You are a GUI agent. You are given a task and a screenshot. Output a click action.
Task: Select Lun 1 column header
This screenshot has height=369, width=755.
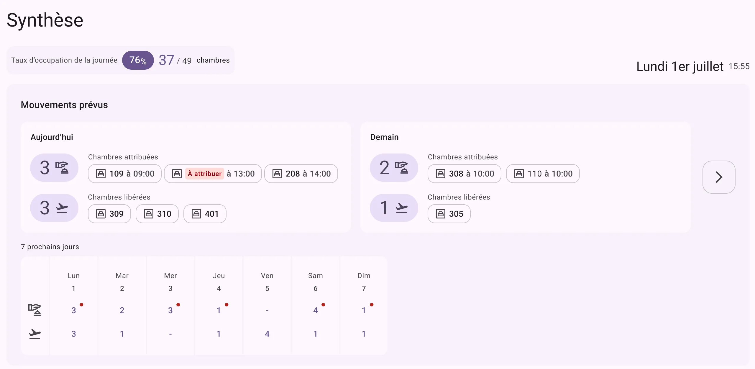click(74, 282)
